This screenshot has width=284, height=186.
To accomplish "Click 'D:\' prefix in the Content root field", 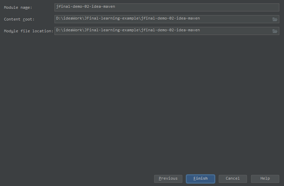I will [60, 18].
